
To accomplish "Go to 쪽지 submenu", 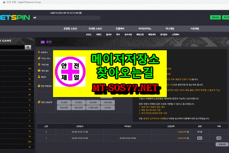I will 118,35.
